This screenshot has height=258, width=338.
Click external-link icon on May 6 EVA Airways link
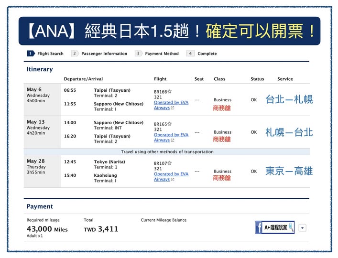pyautogui.click(x=173, y=108)
